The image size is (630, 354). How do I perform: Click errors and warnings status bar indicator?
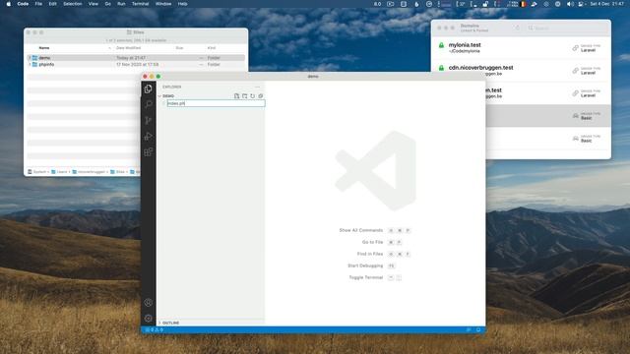click(155, 330)
